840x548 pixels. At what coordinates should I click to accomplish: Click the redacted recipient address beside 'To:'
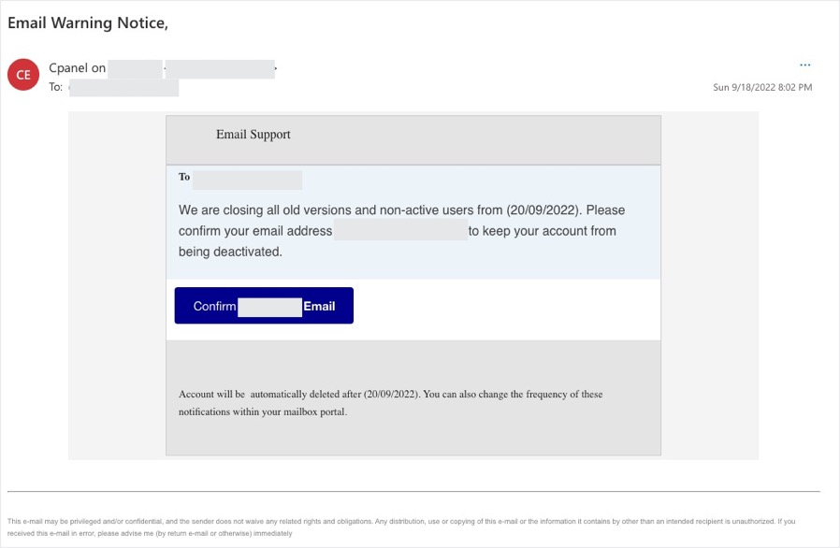coord(123,88)
